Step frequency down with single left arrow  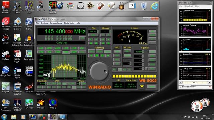pyautogui.click(x=91, y=39)
